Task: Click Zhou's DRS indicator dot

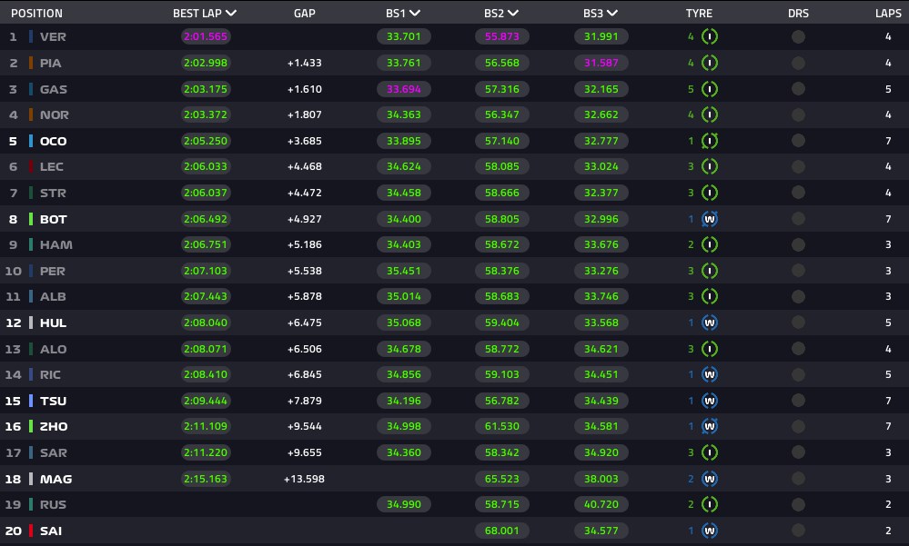Action: 798,426
